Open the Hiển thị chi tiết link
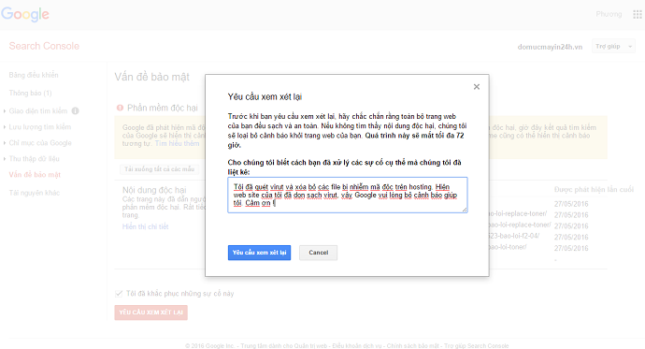645x349 pixels. point(145,226)
